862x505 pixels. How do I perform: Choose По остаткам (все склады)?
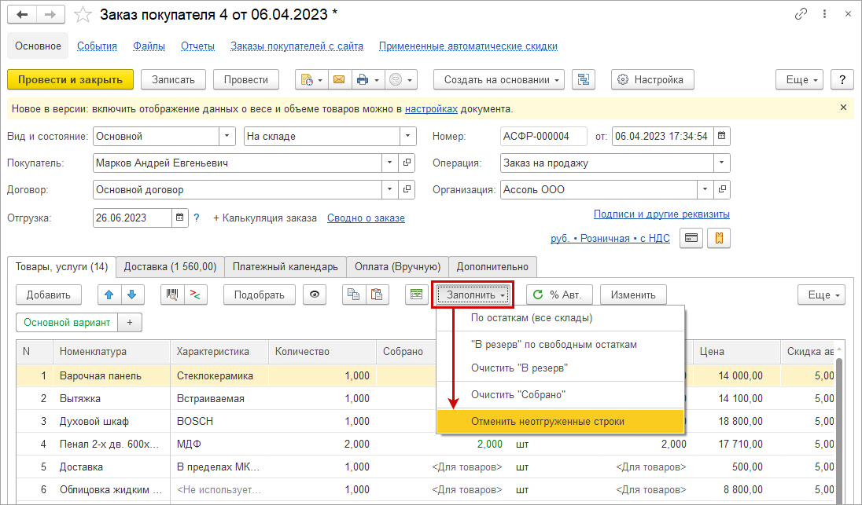560,318
